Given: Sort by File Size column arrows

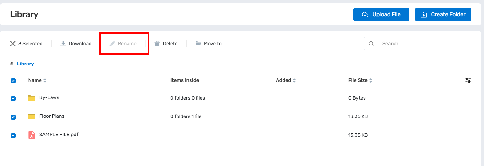Looking at the screenshot, I should coord(371,81).
